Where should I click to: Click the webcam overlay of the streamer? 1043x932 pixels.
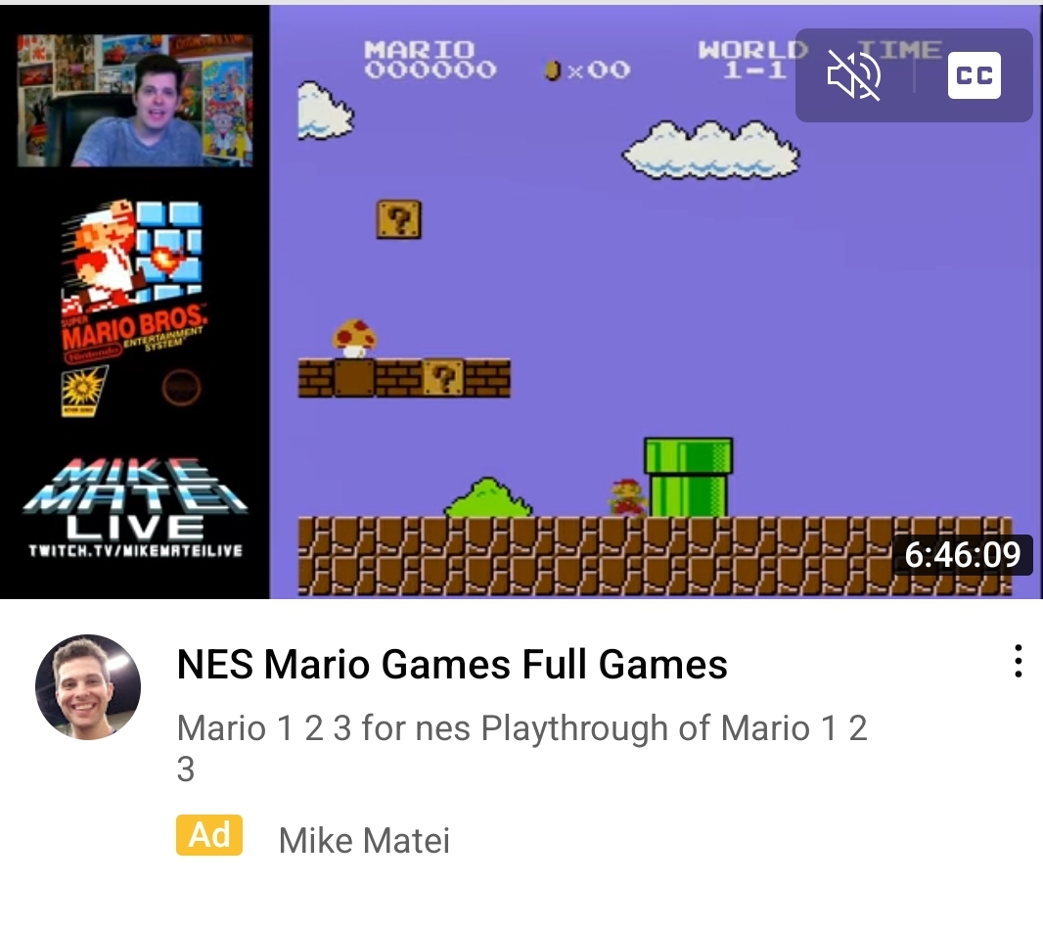[x=135, y=100]
